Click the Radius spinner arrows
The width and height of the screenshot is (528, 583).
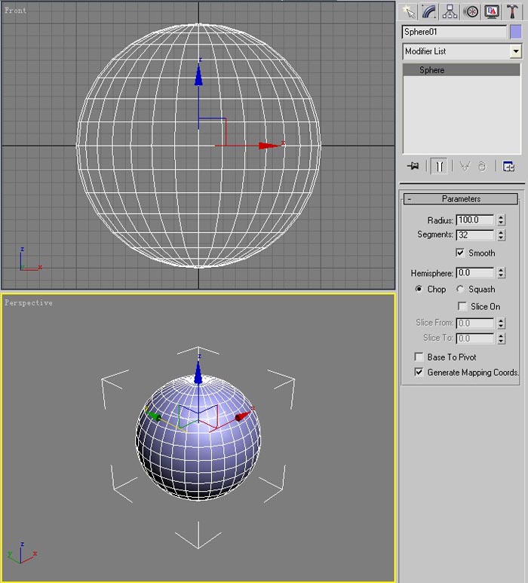click(501, 220)
